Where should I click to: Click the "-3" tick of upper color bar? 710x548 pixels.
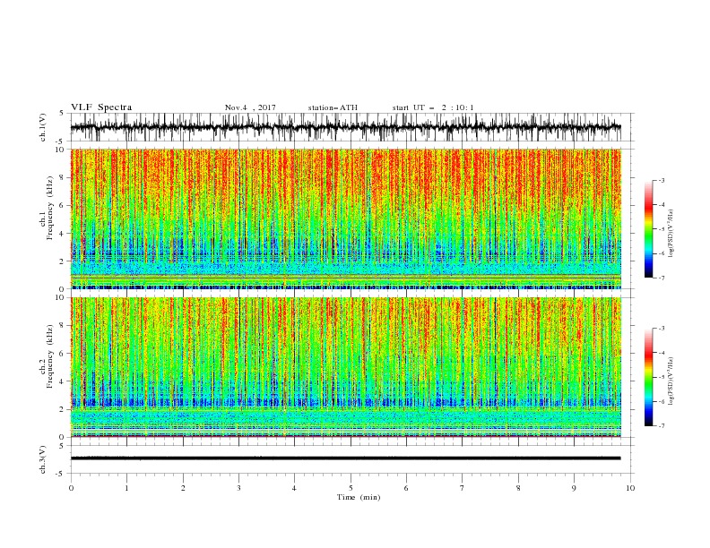tap(661, 180)
